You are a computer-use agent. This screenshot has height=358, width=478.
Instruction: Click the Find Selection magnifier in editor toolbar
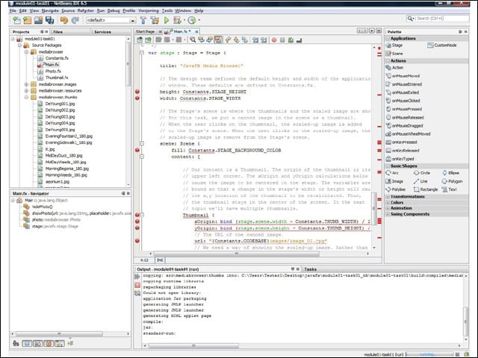(x=193, y=40)
